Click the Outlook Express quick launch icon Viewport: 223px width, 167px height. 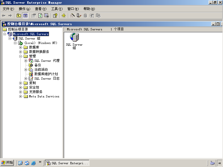click(x=27, y=163)
